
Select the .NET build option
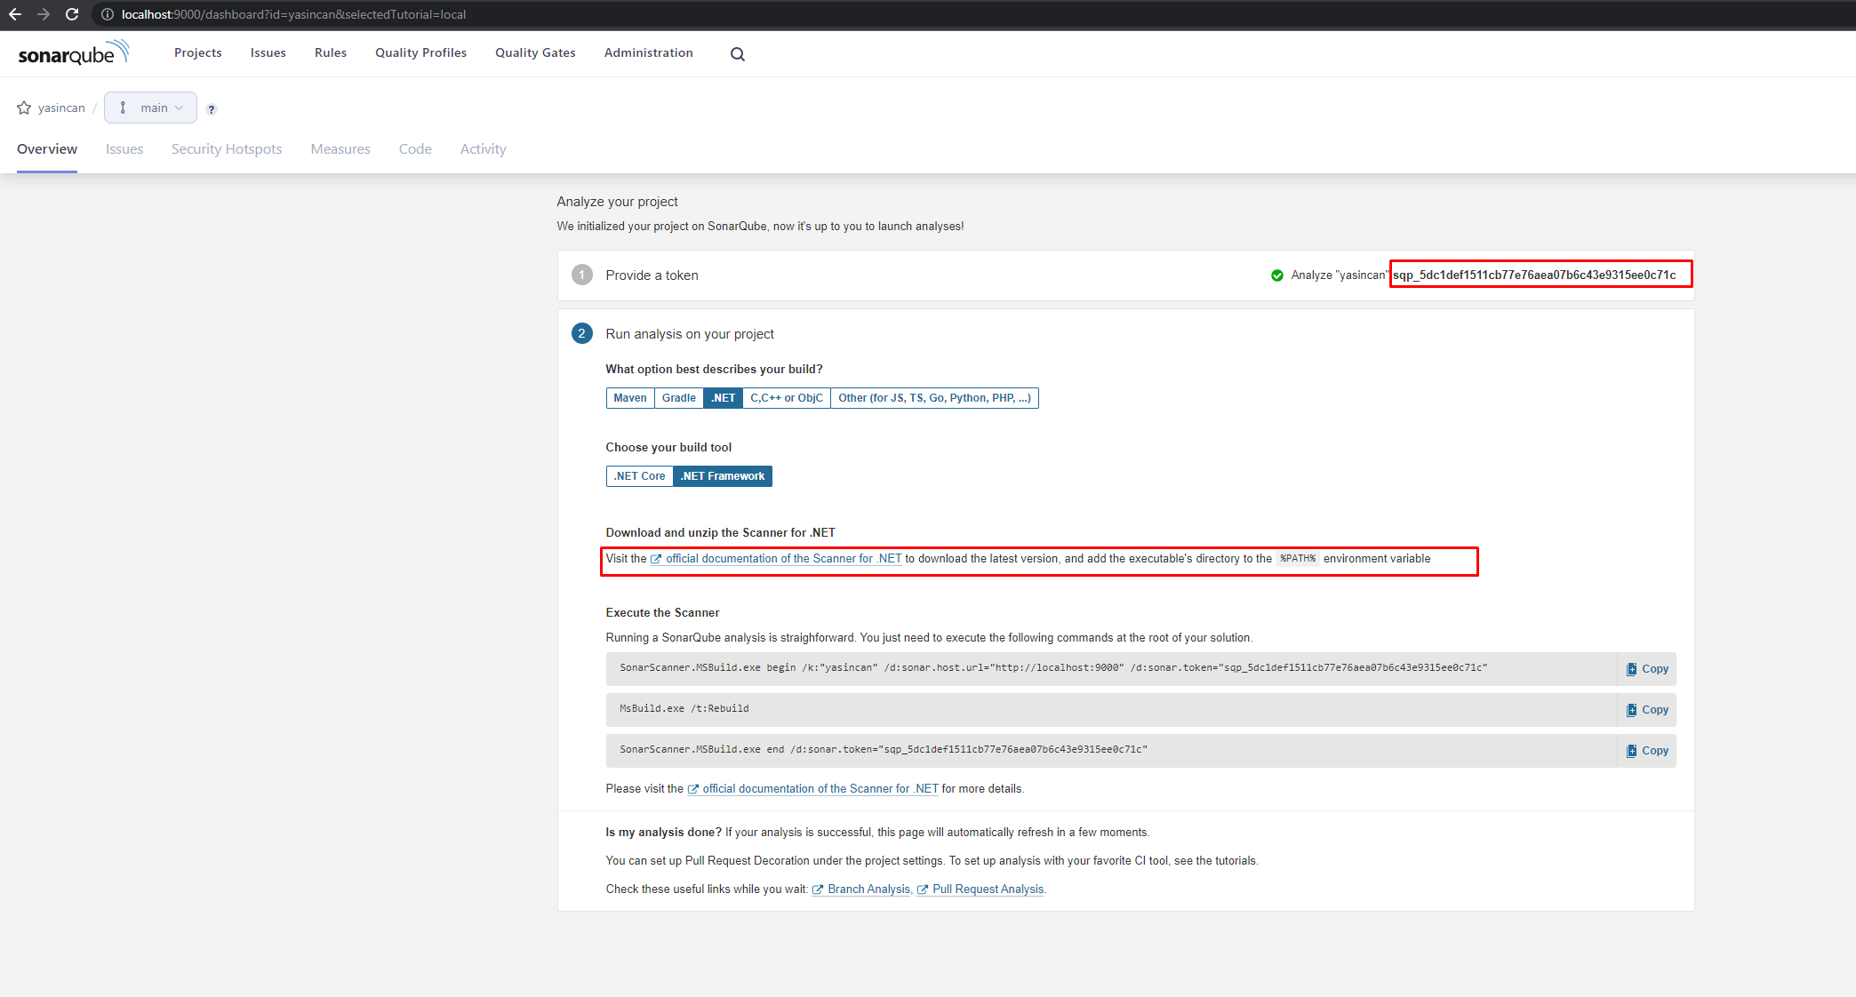[724, 398]
